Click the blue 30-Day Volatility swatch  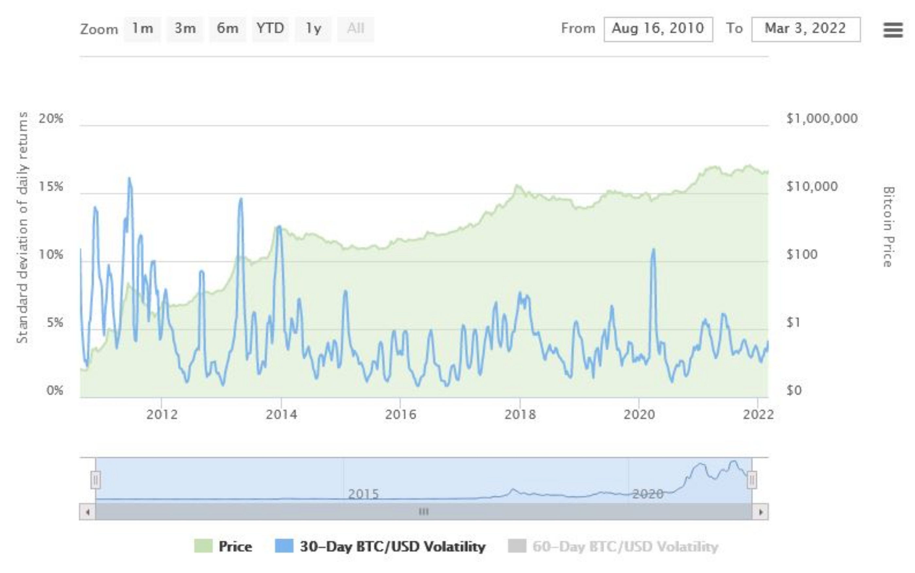[284, 546]
